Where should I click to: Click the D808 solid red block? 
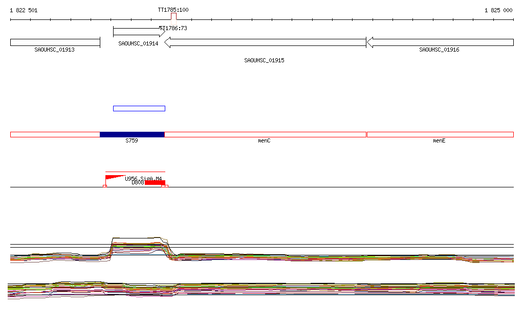click(x=155, y=183)
